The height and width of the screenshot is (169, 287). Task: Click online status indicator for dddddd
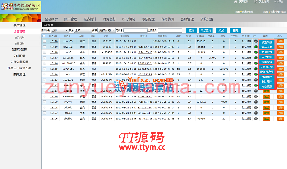coord(256,108)
